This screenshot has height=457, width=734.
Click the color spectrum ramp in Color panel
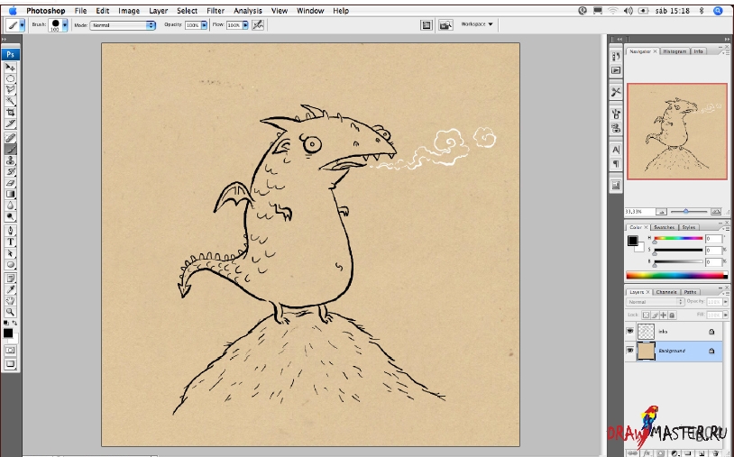675,274
